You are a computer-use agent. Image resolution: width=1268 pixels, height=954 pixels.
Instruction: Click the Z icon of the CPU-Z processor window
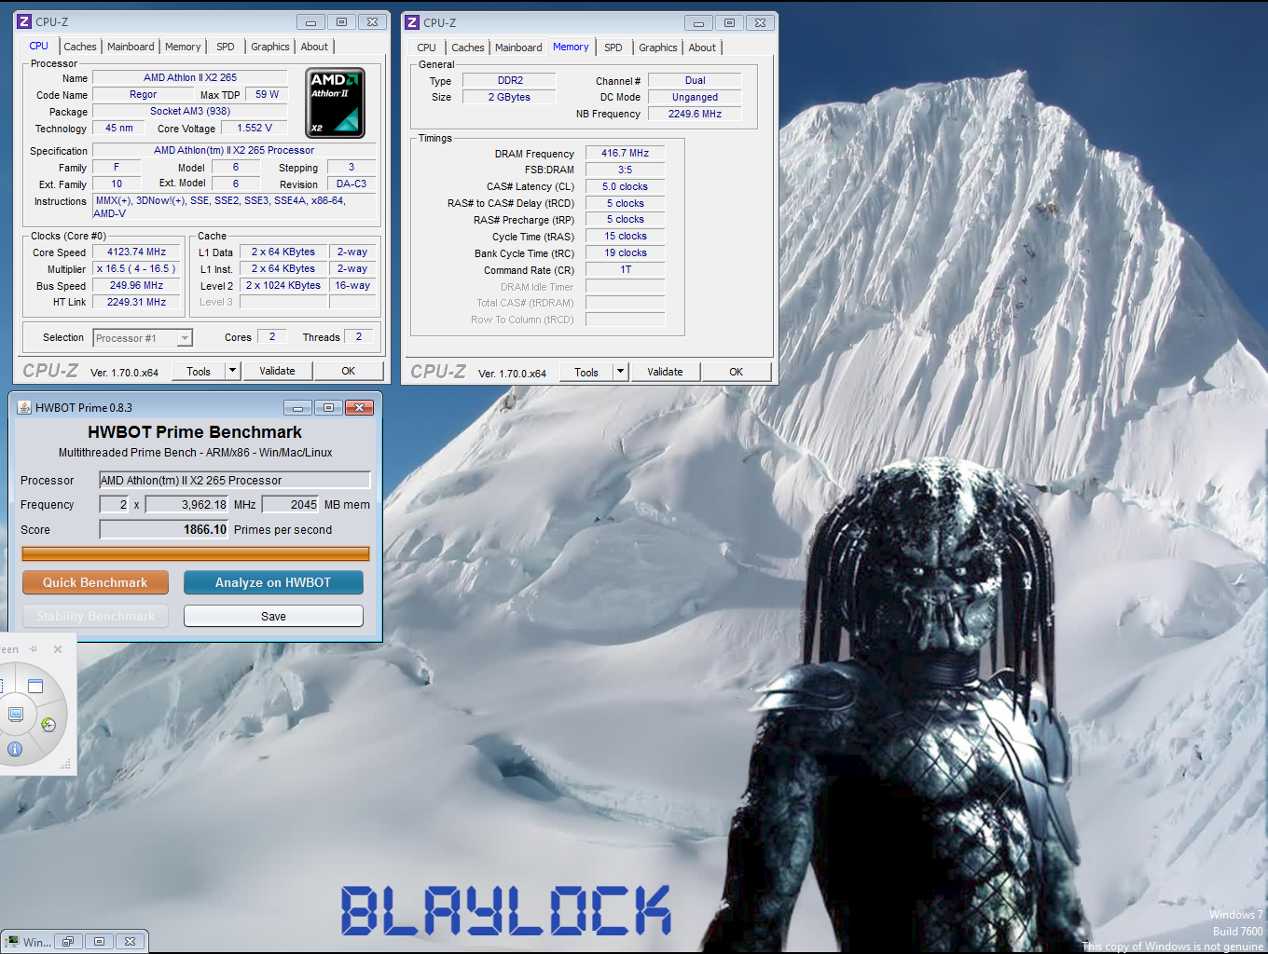click(x=24, y=21)
